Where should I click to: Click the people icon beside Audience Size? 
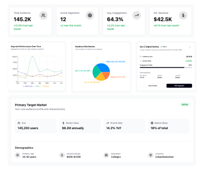[x=141, y=57]
